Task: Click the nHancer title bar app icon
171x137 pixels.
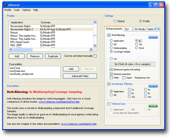Action: coord(5,5)
